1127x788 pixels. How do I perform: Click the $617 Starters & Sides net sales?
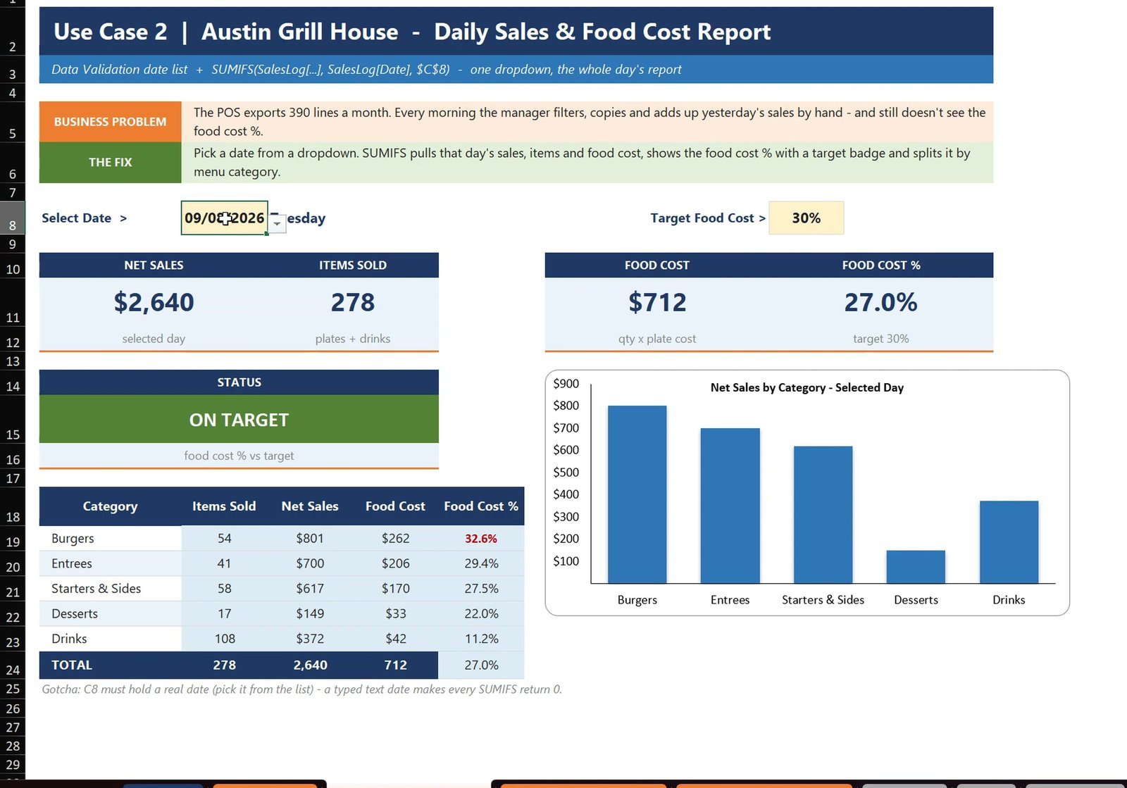click(310, 589)
